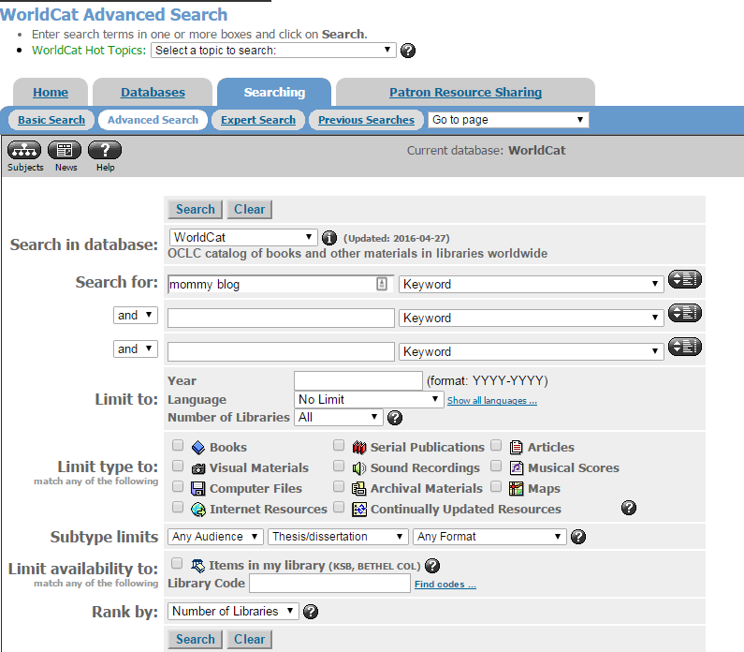Open the News icon

click(x=65, y=150)
